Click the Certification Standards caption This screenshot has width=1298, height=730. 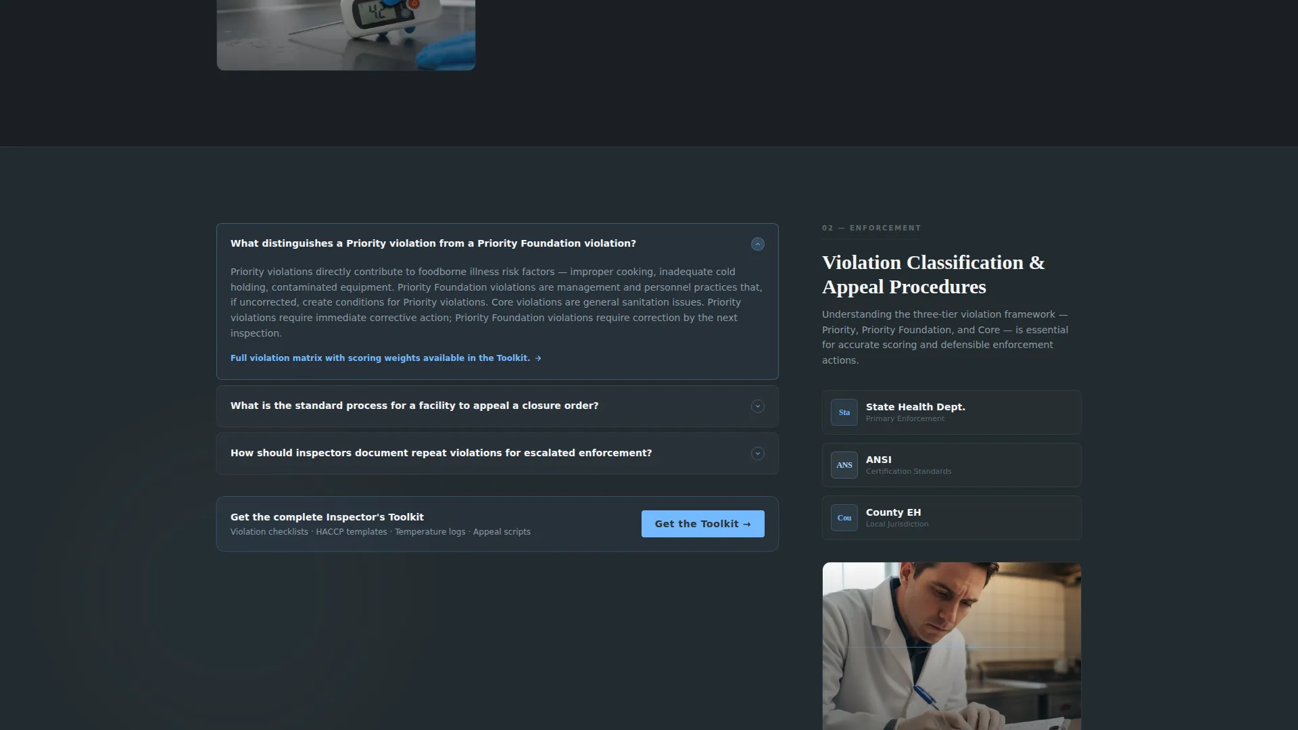coord(909,472)
